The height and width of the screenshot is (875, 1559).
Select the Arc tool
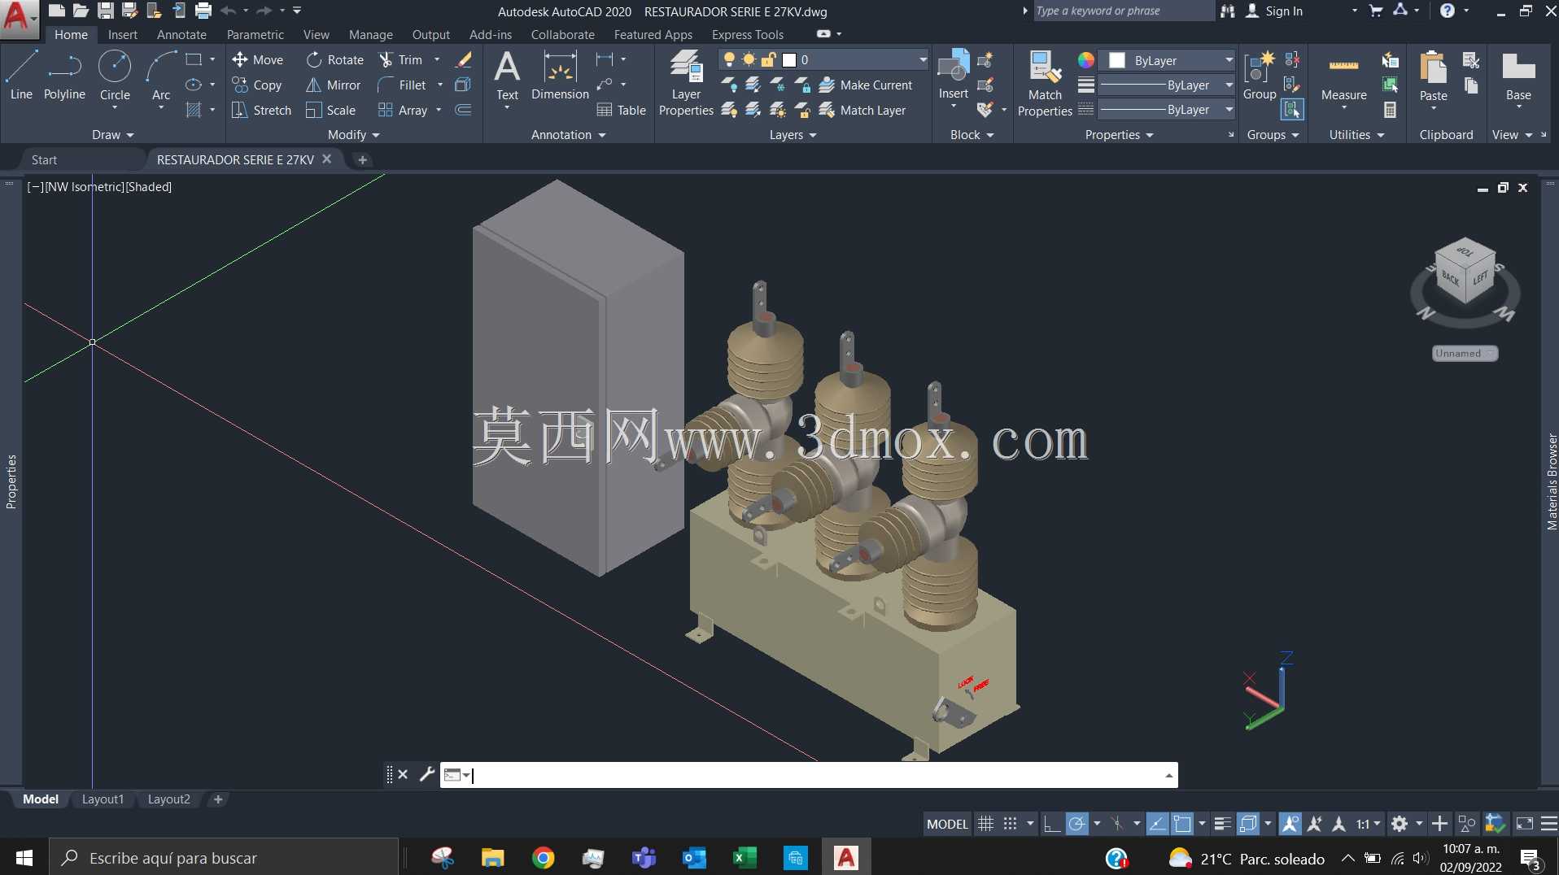pyautogui.click(x=161, y=76)
